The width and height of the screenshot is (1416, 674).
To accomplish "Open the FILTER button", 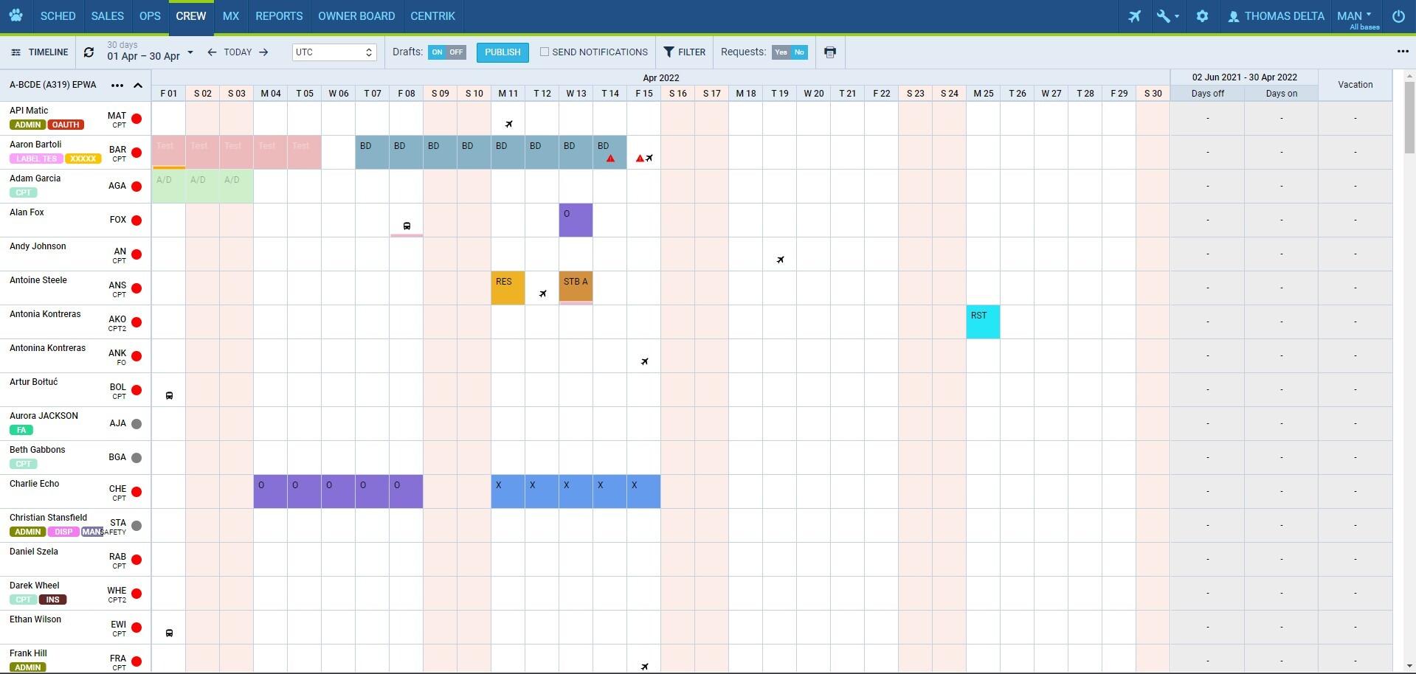I will pos(685,52).
